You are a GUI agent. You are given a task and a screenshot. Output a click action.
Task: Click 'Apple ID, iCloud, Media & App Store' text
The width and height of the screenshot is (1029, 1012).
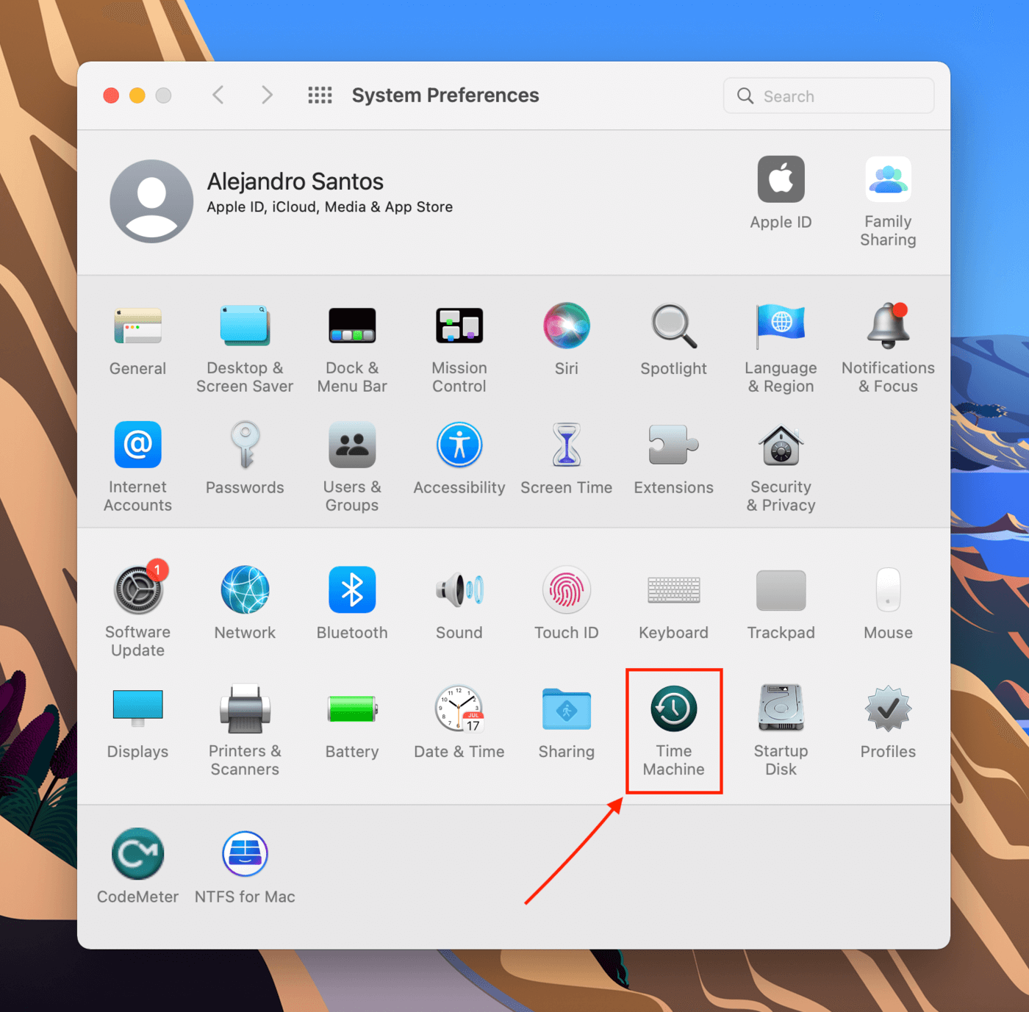329,207
